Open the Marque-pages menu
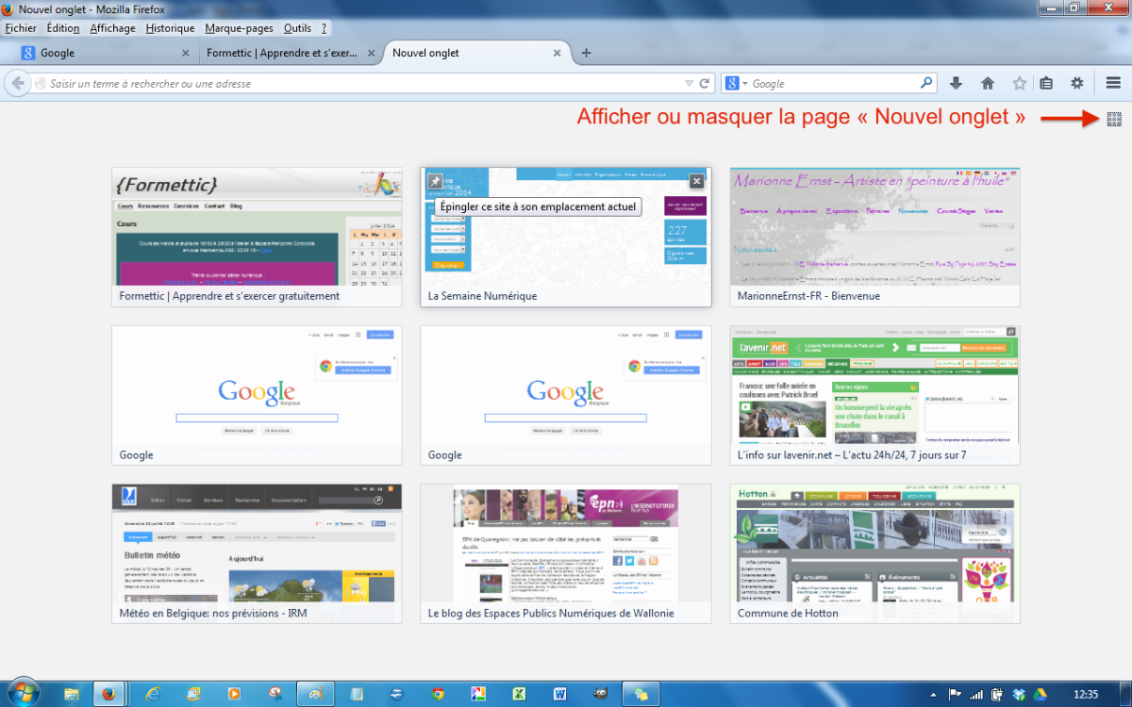The height and width of the screenshot is (707, 1132). coord(239,28)
